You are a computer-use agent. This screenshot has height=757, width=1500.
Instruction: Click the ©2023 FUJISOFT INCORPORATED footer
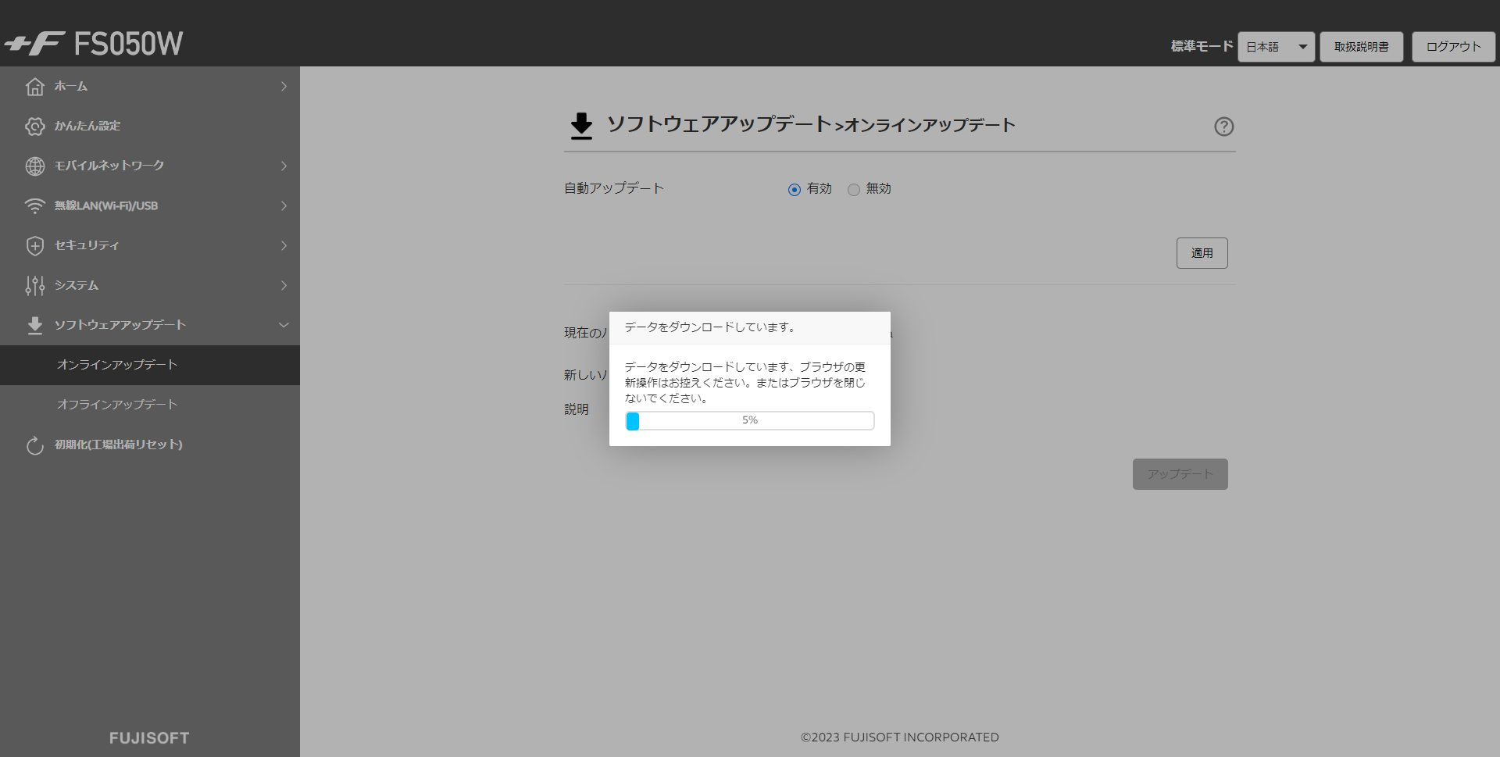[x=900, y=737]
